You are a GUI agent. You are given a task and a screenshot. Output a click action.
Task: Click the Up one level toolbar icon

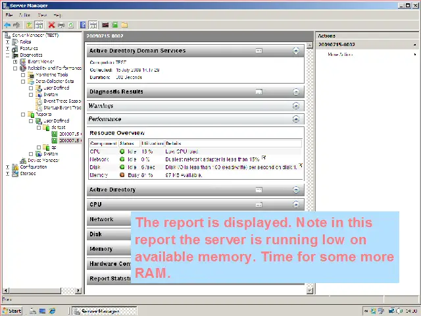pyautogui.click(x=29, y=25)
